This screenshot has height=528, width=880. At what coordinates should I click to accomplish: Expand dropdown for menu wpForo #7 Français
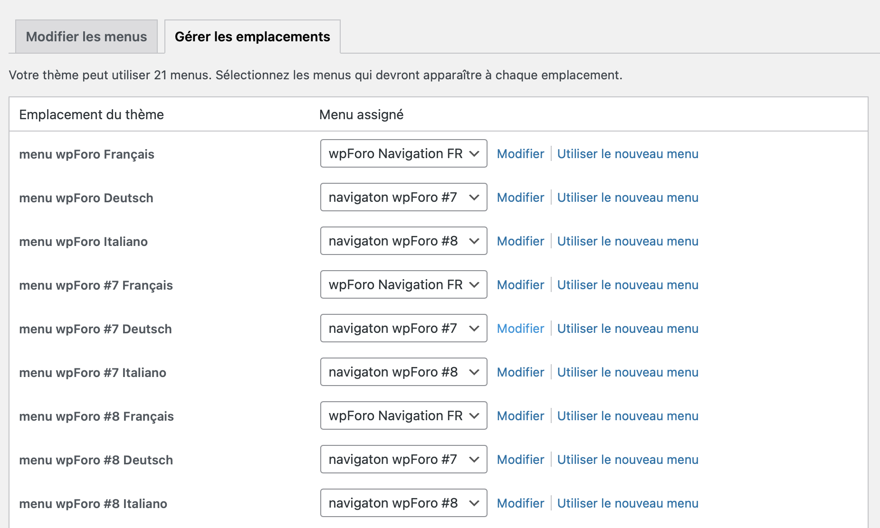coord(403,285)
